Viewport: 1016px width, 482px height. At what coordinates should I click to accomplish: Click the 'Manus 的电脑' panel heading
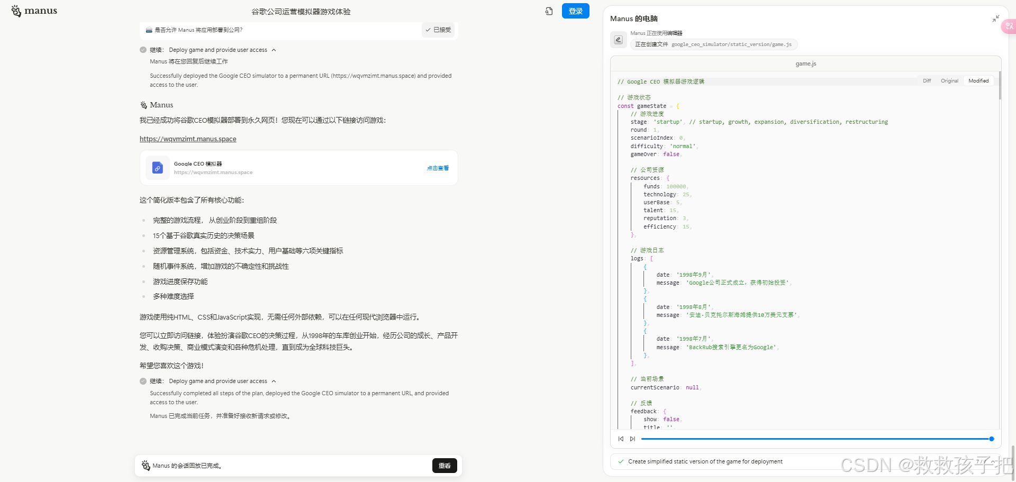(633, 19)
